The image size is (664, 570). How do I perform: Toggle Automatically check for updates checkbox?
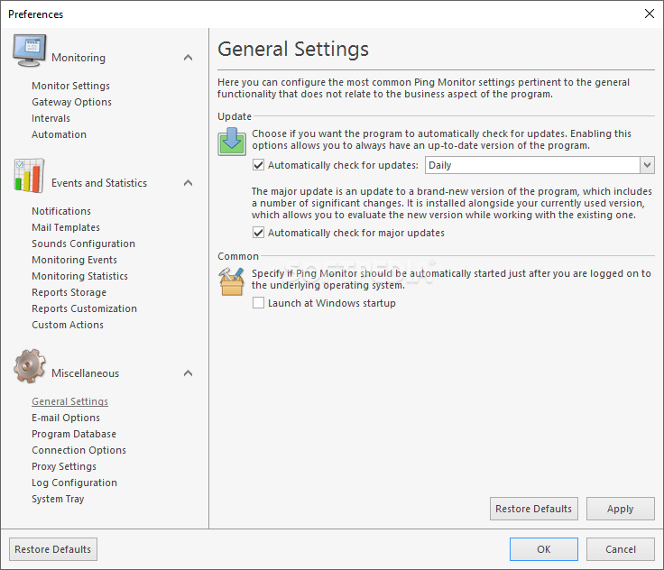point(258,165)
